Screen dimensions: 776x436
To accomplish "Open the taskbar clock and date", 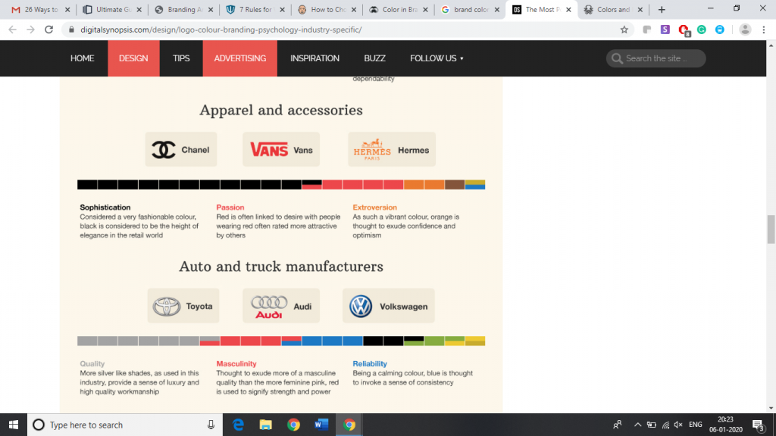I will (x=725, y=425).
